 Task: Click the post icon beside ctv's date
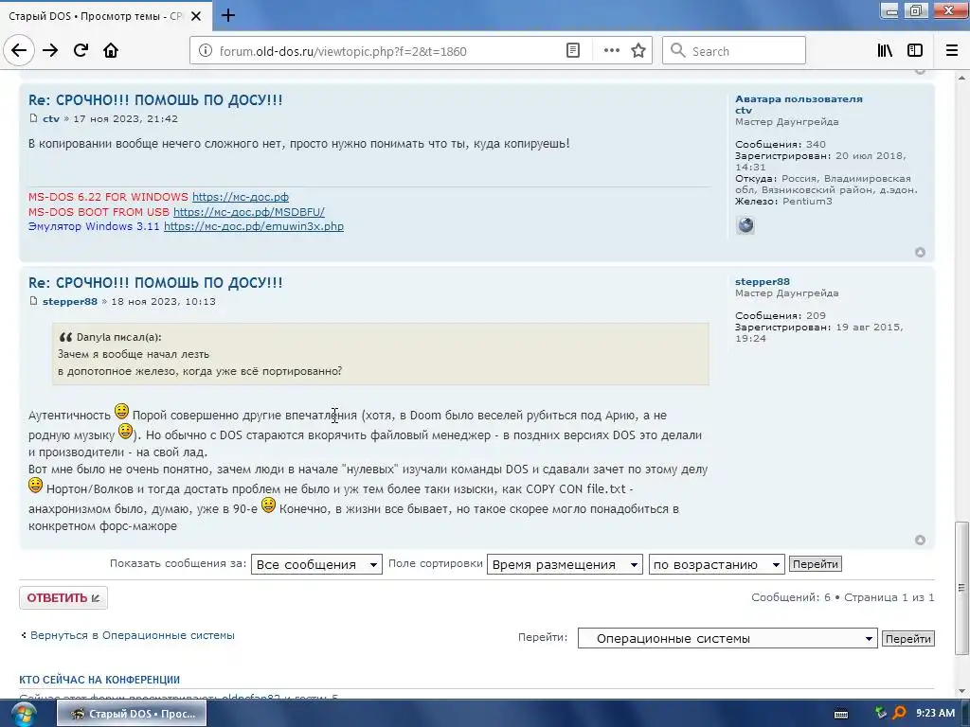(33, 118)
